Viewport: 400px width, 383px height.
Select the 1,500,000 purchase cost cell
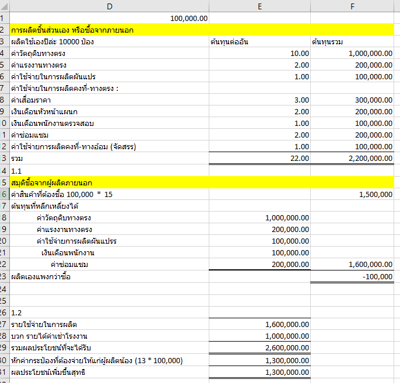(x=352, y=194)
